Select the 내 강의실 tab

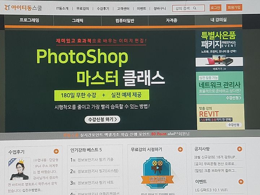(218, 20)
